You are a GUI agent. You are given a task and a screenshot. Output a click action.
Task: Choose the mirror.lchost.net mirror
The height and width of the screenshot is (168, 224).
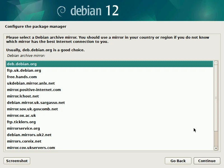pyautogui.click(x=109, y=96)
